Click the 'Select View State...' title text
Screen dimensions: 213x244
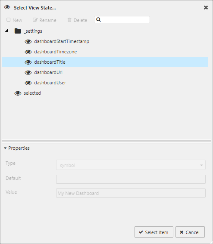click(x=35, y=8)
